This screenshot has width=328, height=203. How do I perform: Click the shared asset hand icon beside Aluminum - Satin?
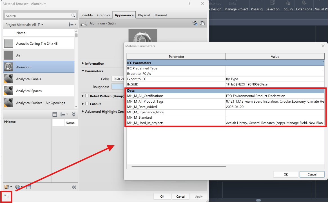click(x=84, y=24)
